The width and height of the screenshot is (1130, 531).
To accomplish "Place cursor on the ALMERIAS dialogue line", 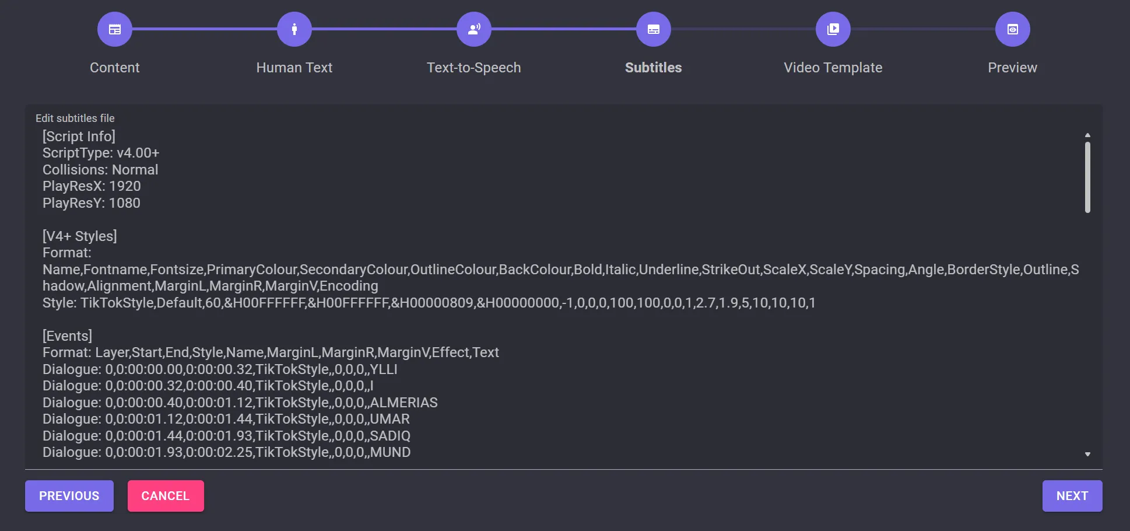I will (x=240, y=403).
